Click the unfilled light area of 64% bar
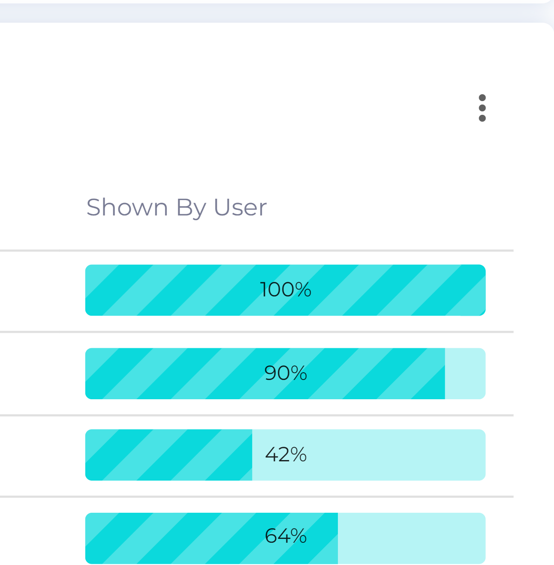The width and height of the screenshot is (554, 565). click(412, 538)
